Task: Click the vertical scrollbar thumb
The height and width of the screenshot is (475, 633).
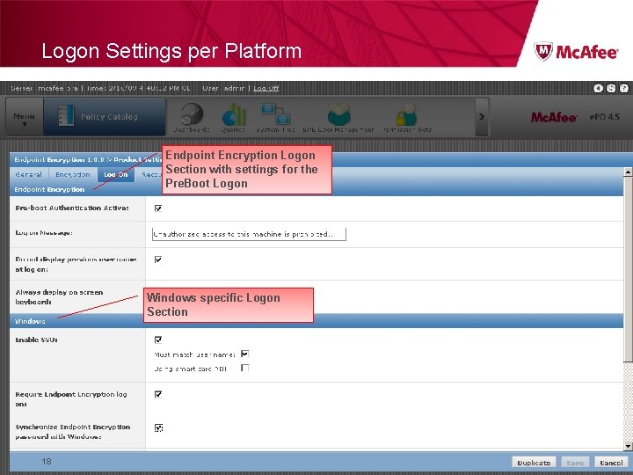Action: tap(628, 269)
